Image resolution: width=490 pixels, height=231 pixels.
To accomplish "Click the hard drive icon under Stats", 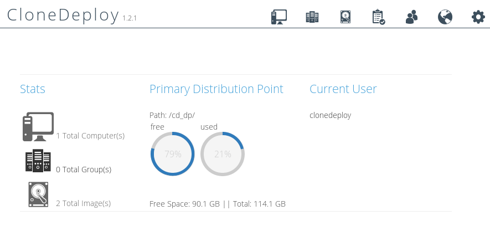I will pos(38,194).
